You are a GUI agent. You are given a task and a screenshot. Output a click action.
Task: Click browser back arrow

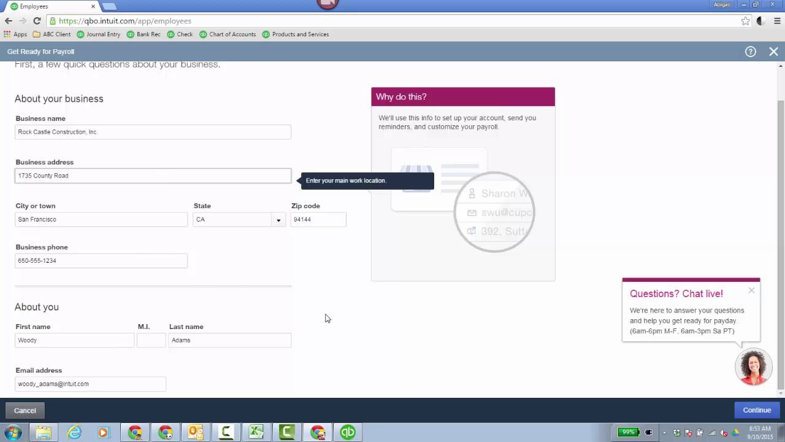point(9,21)
